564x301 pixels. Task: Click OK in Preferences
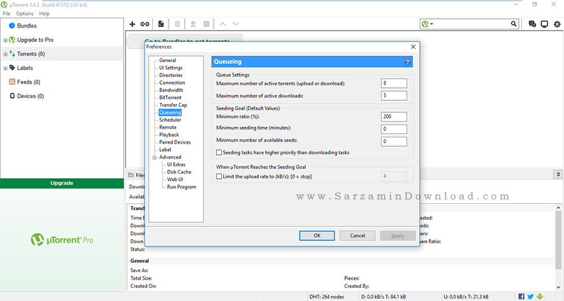click(x=317, y=236)
